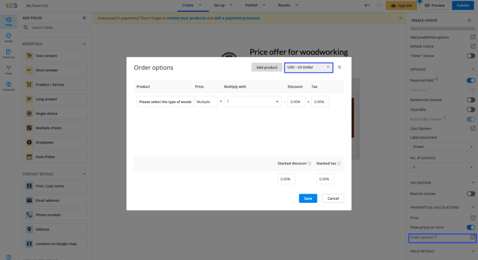Screen dimensions: 478x260
Task: Open the Payments sidebar icon
Action: 9,86
